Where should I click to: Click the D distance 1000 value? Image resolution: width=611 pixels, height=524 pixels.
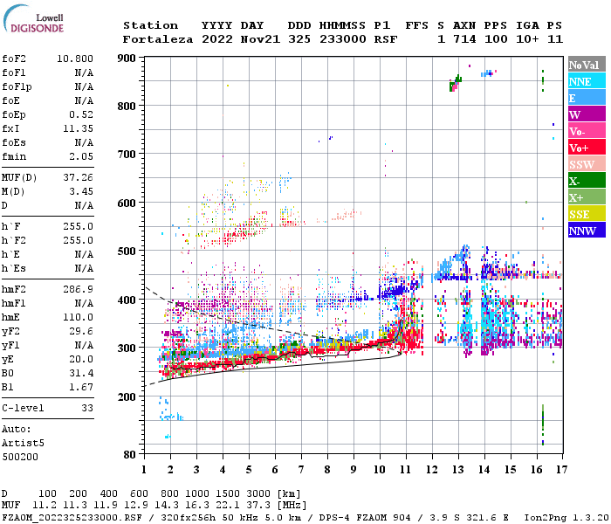click(197, 494)
